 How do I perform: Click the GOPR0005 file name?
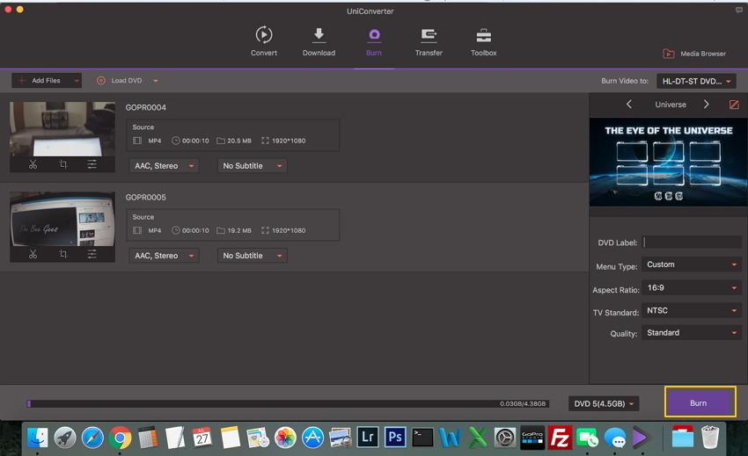(146, 198)
